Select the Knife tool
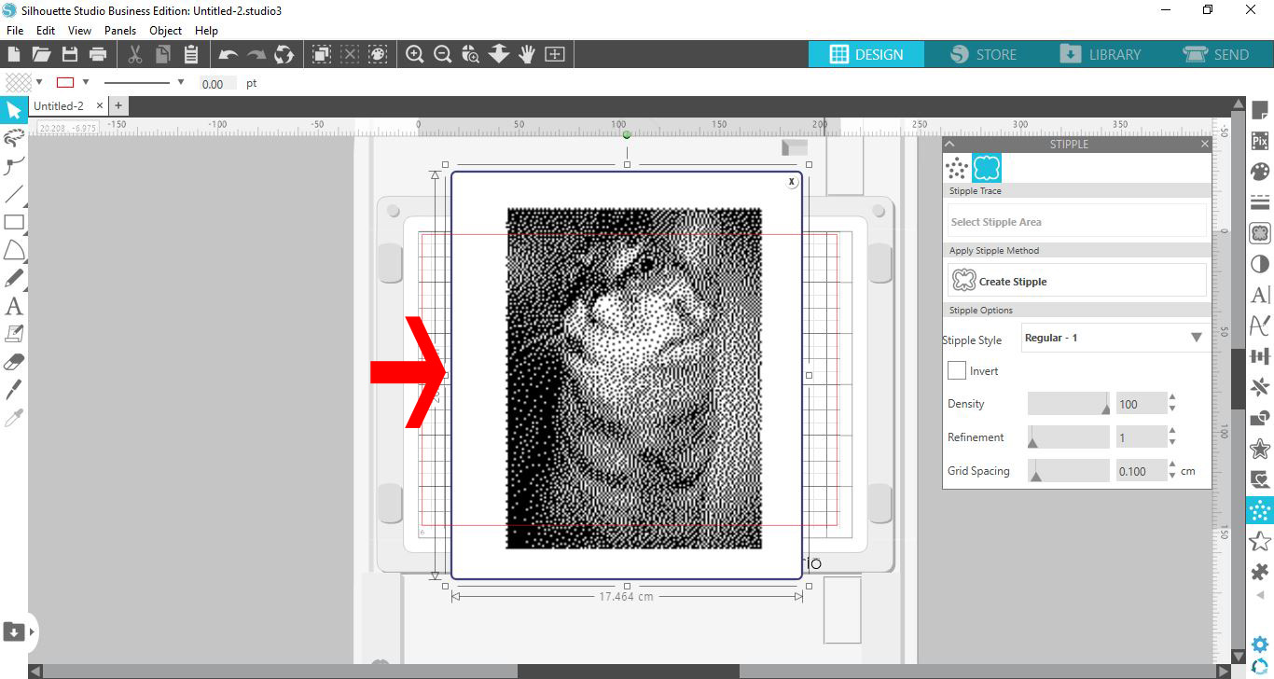Viewport: 1274px width, 679px height. click(x=14, y=390)
